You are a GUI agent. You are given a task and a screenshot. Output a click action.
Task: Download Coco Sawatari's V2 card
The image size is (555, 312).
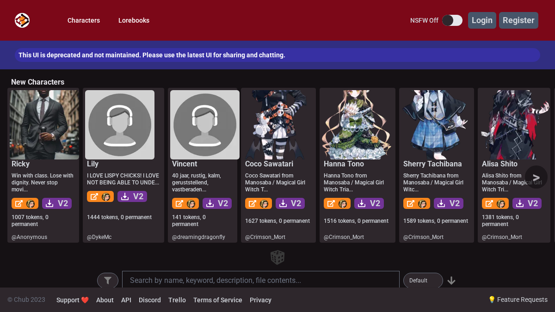[290, 203]
